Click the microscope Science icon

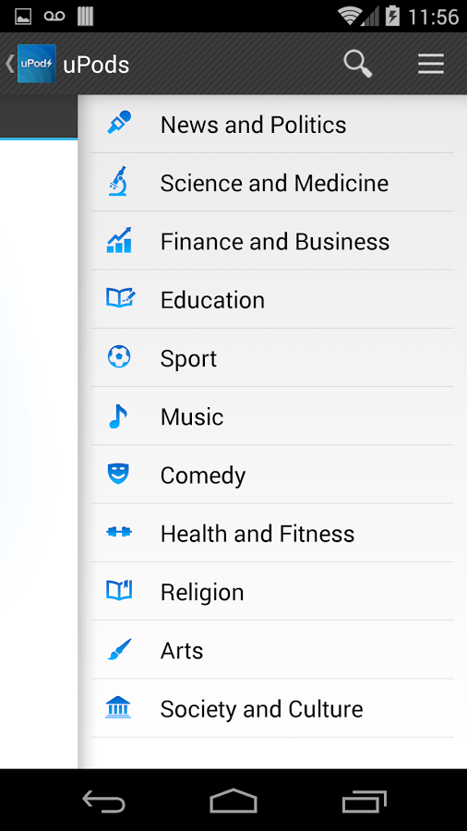pos(119,181)
